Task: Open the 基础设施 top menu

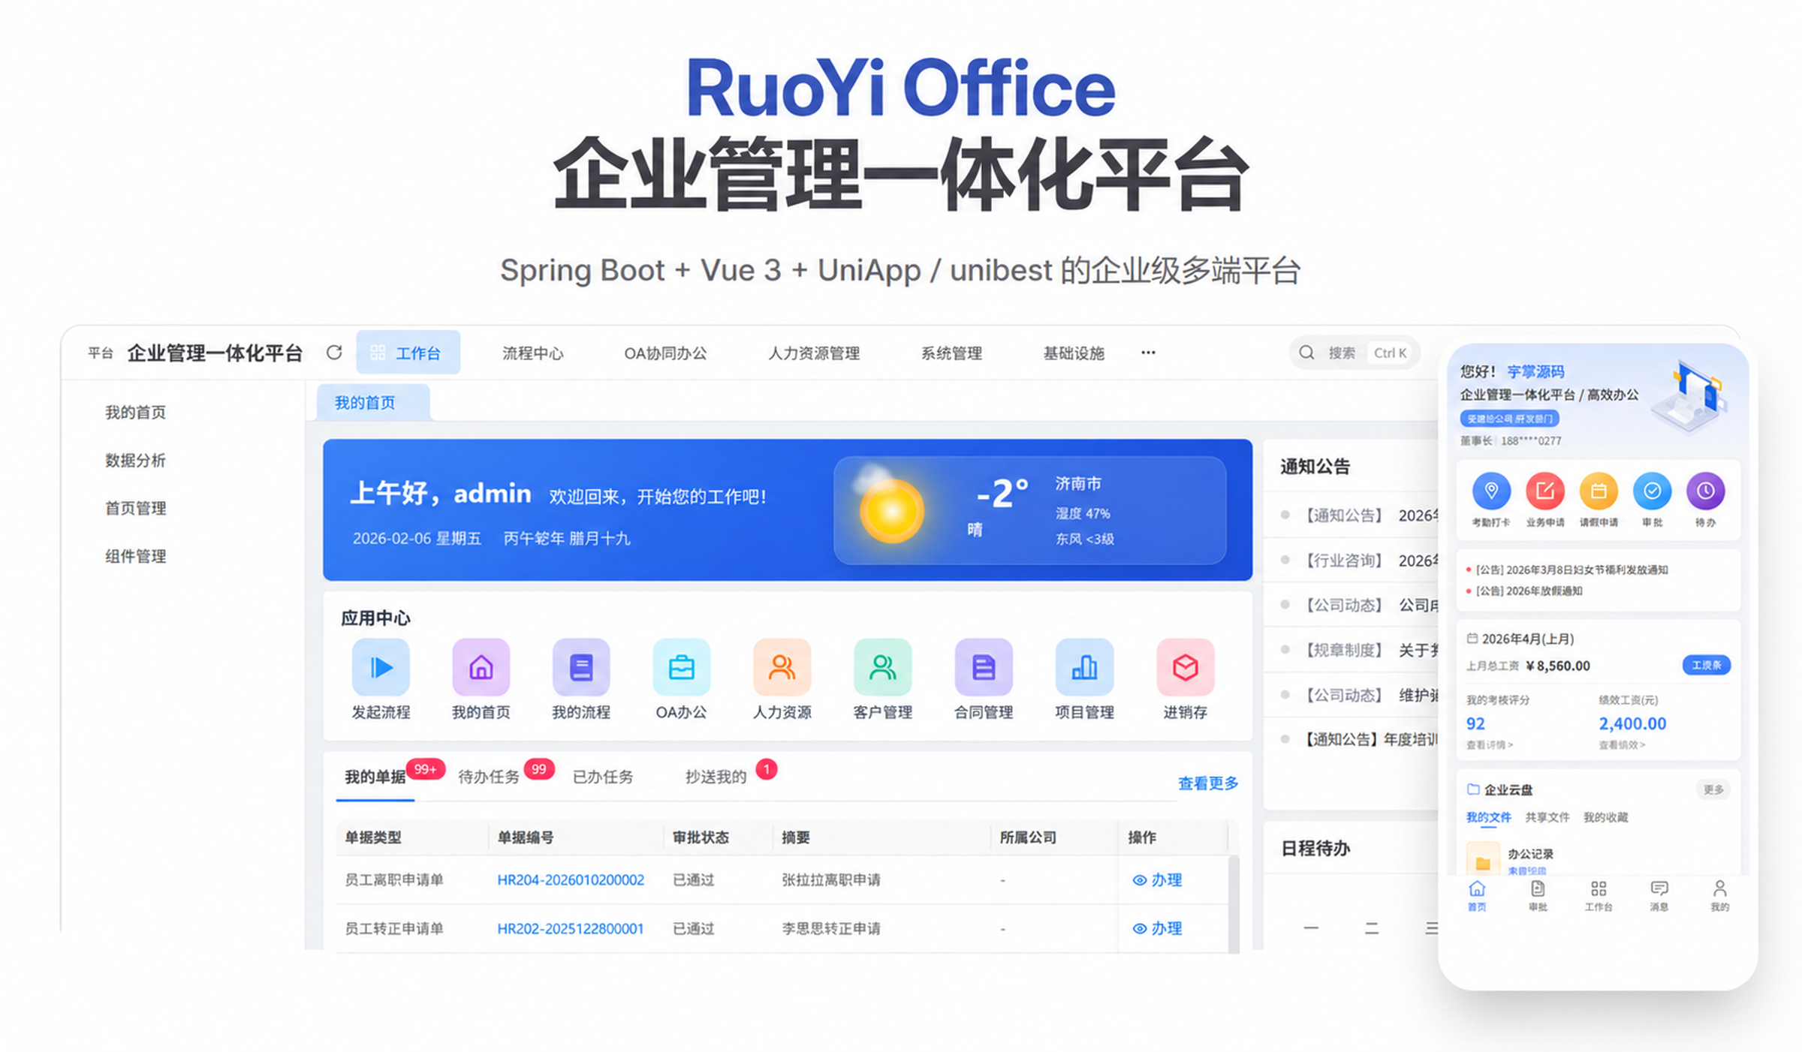Action: click(1074, 353)
